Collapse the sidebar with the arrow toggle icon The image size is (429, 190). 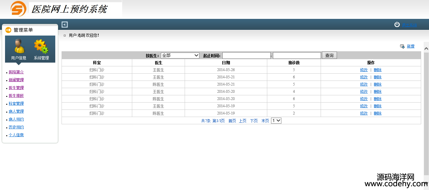65,25
